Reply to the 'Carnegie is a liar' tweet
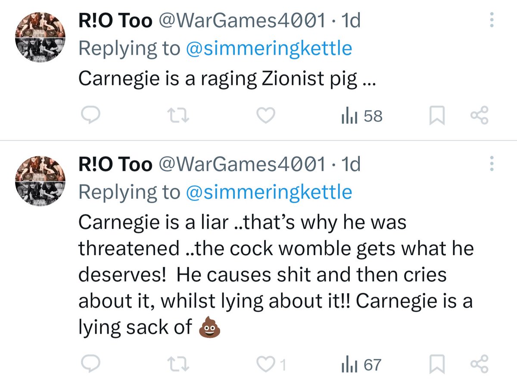 pos(91,365)
